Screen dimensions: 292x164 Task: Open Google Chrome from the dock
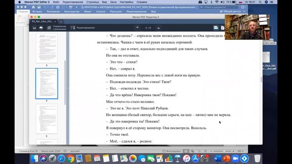click(70, 159)
